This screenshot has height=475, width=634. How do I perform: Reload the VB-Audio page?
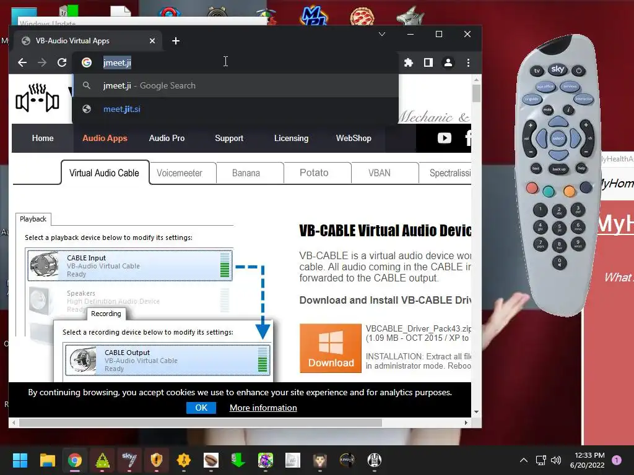click(x=62, y=62)
